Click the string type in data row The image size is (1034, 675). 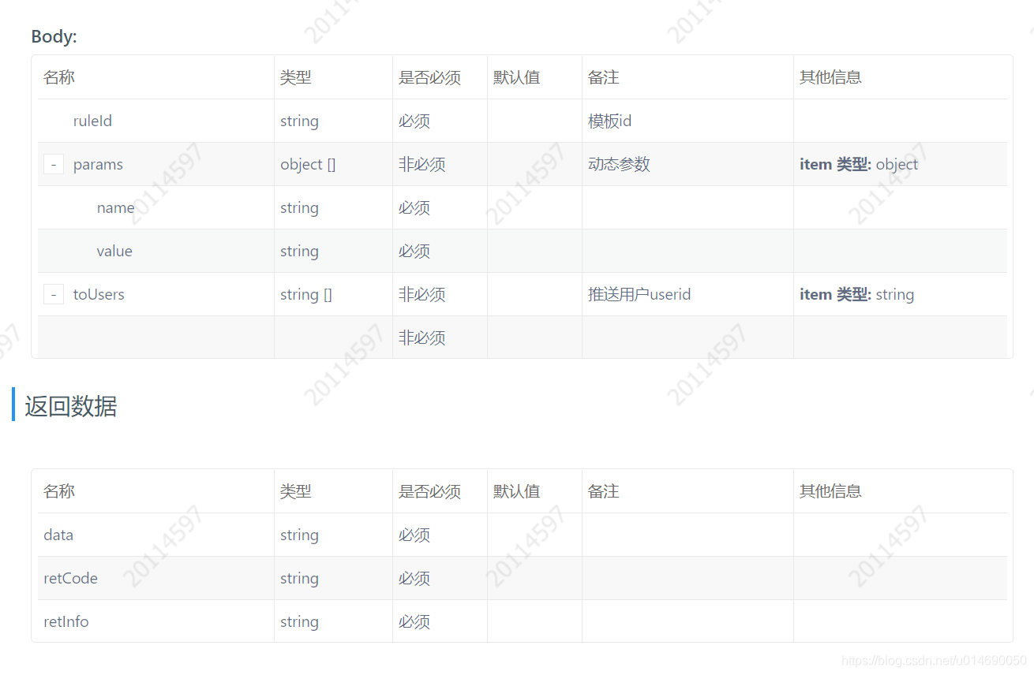299,535
